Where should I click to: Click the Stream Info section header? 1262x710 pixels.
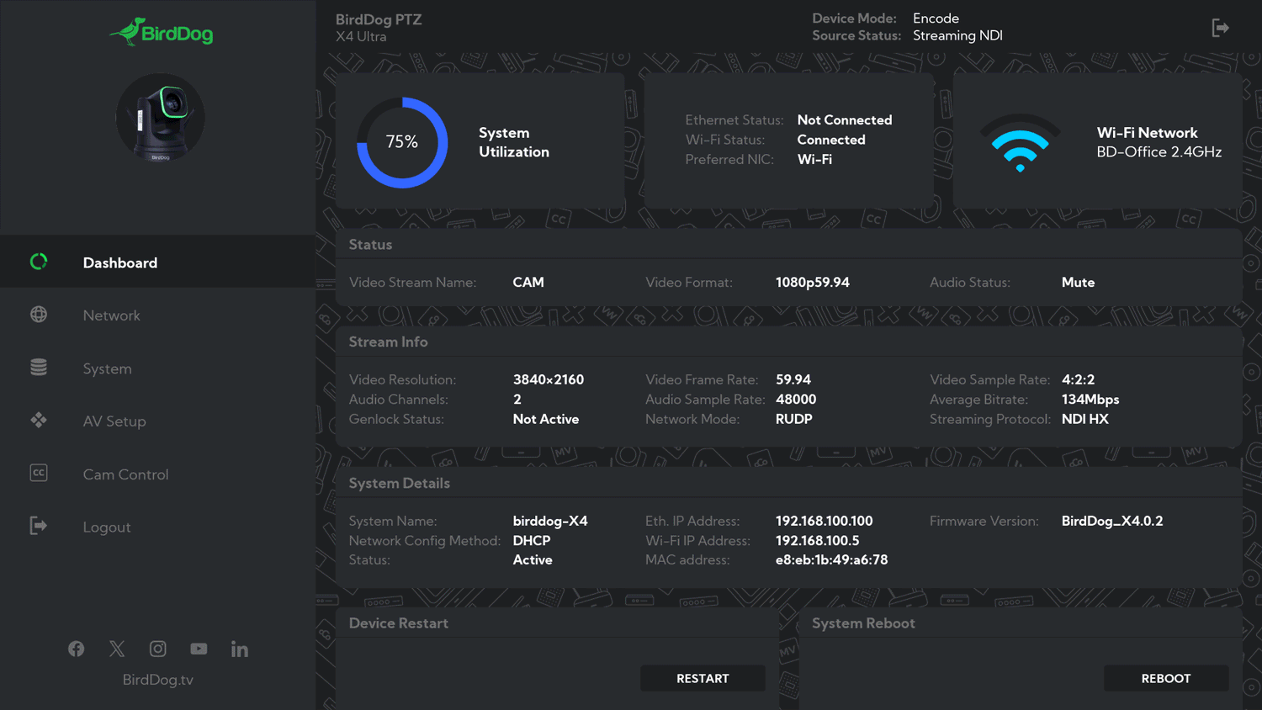pyautogui.click(x=388, y=342)
